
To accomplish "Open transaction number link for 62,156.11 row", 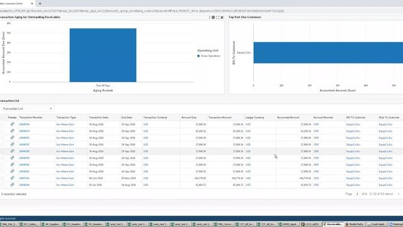I will coord(25,131).
